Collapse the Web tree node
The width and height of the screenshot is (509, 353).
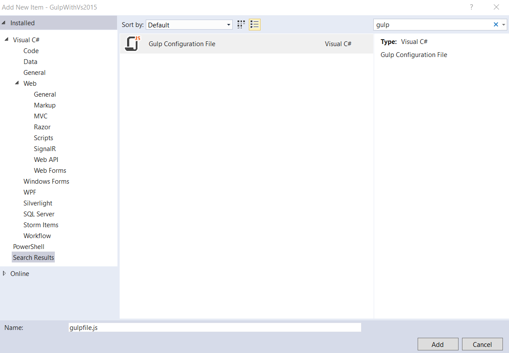pyautogui.click(x=17, y=83)
